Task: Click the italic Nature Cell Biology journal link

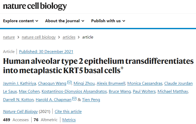Action: [x=20, y=112]
